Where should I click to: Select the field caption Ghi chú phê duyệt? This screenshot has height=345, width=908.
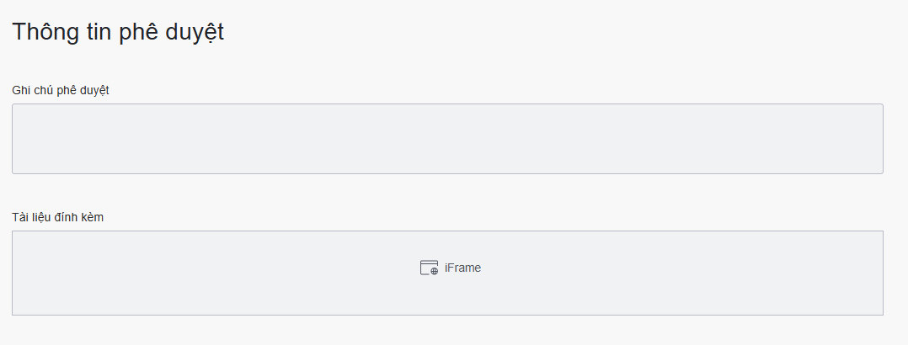coord(61,90)
